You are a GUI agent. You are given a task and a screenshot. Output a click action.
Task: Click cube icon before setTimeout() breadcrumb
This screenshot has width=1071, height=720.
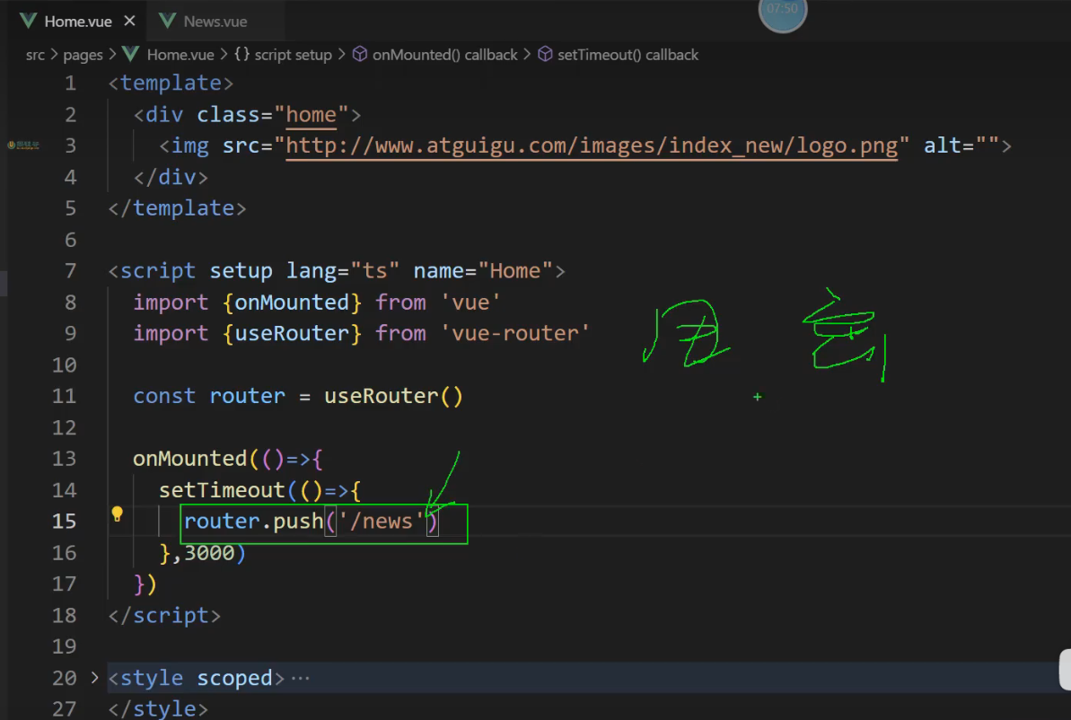point(545,54)
